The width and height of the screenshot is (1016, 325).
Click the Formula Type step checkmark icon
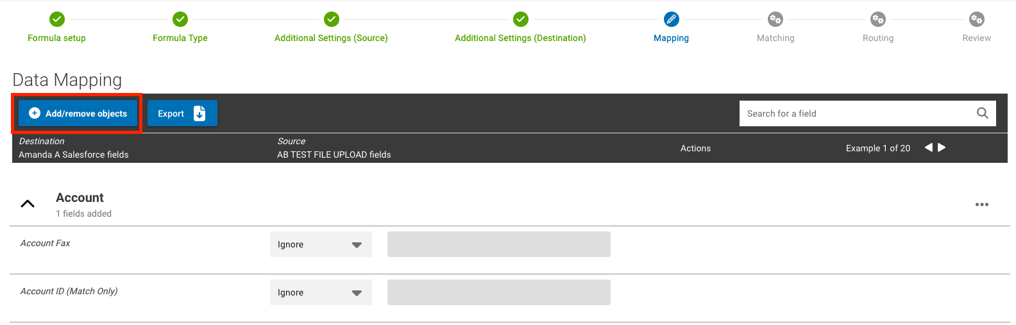tap(180, 19)
